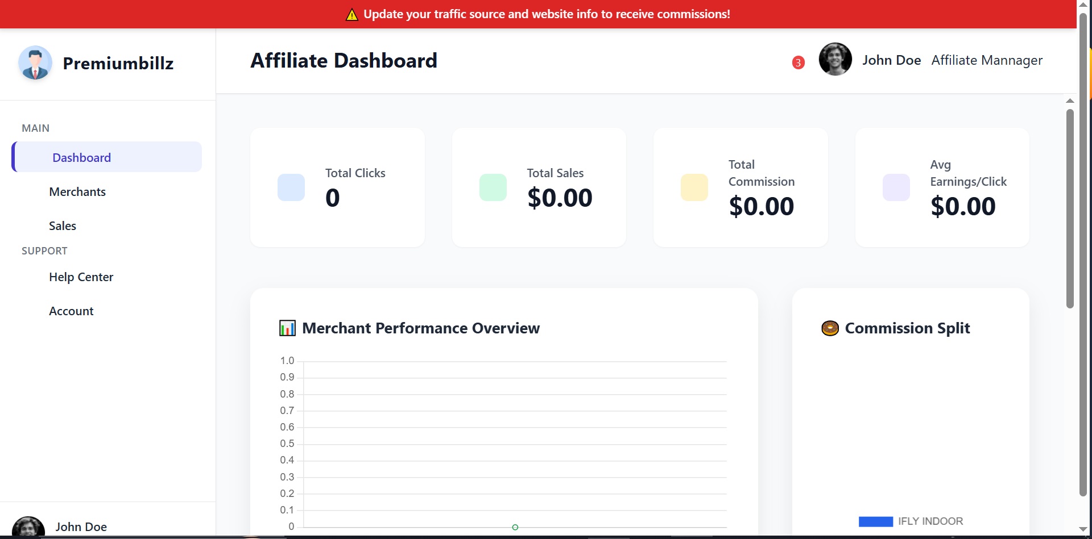This screenshot has width=1092, height=539.
Task: Click the bar chart icon beside Merchant Performance Overview
Action: point(287,328)
